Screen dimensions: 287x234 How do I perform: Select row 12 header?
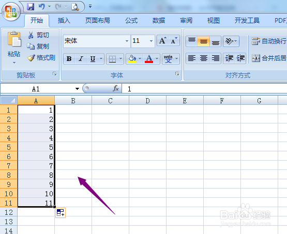pos(9,212)
